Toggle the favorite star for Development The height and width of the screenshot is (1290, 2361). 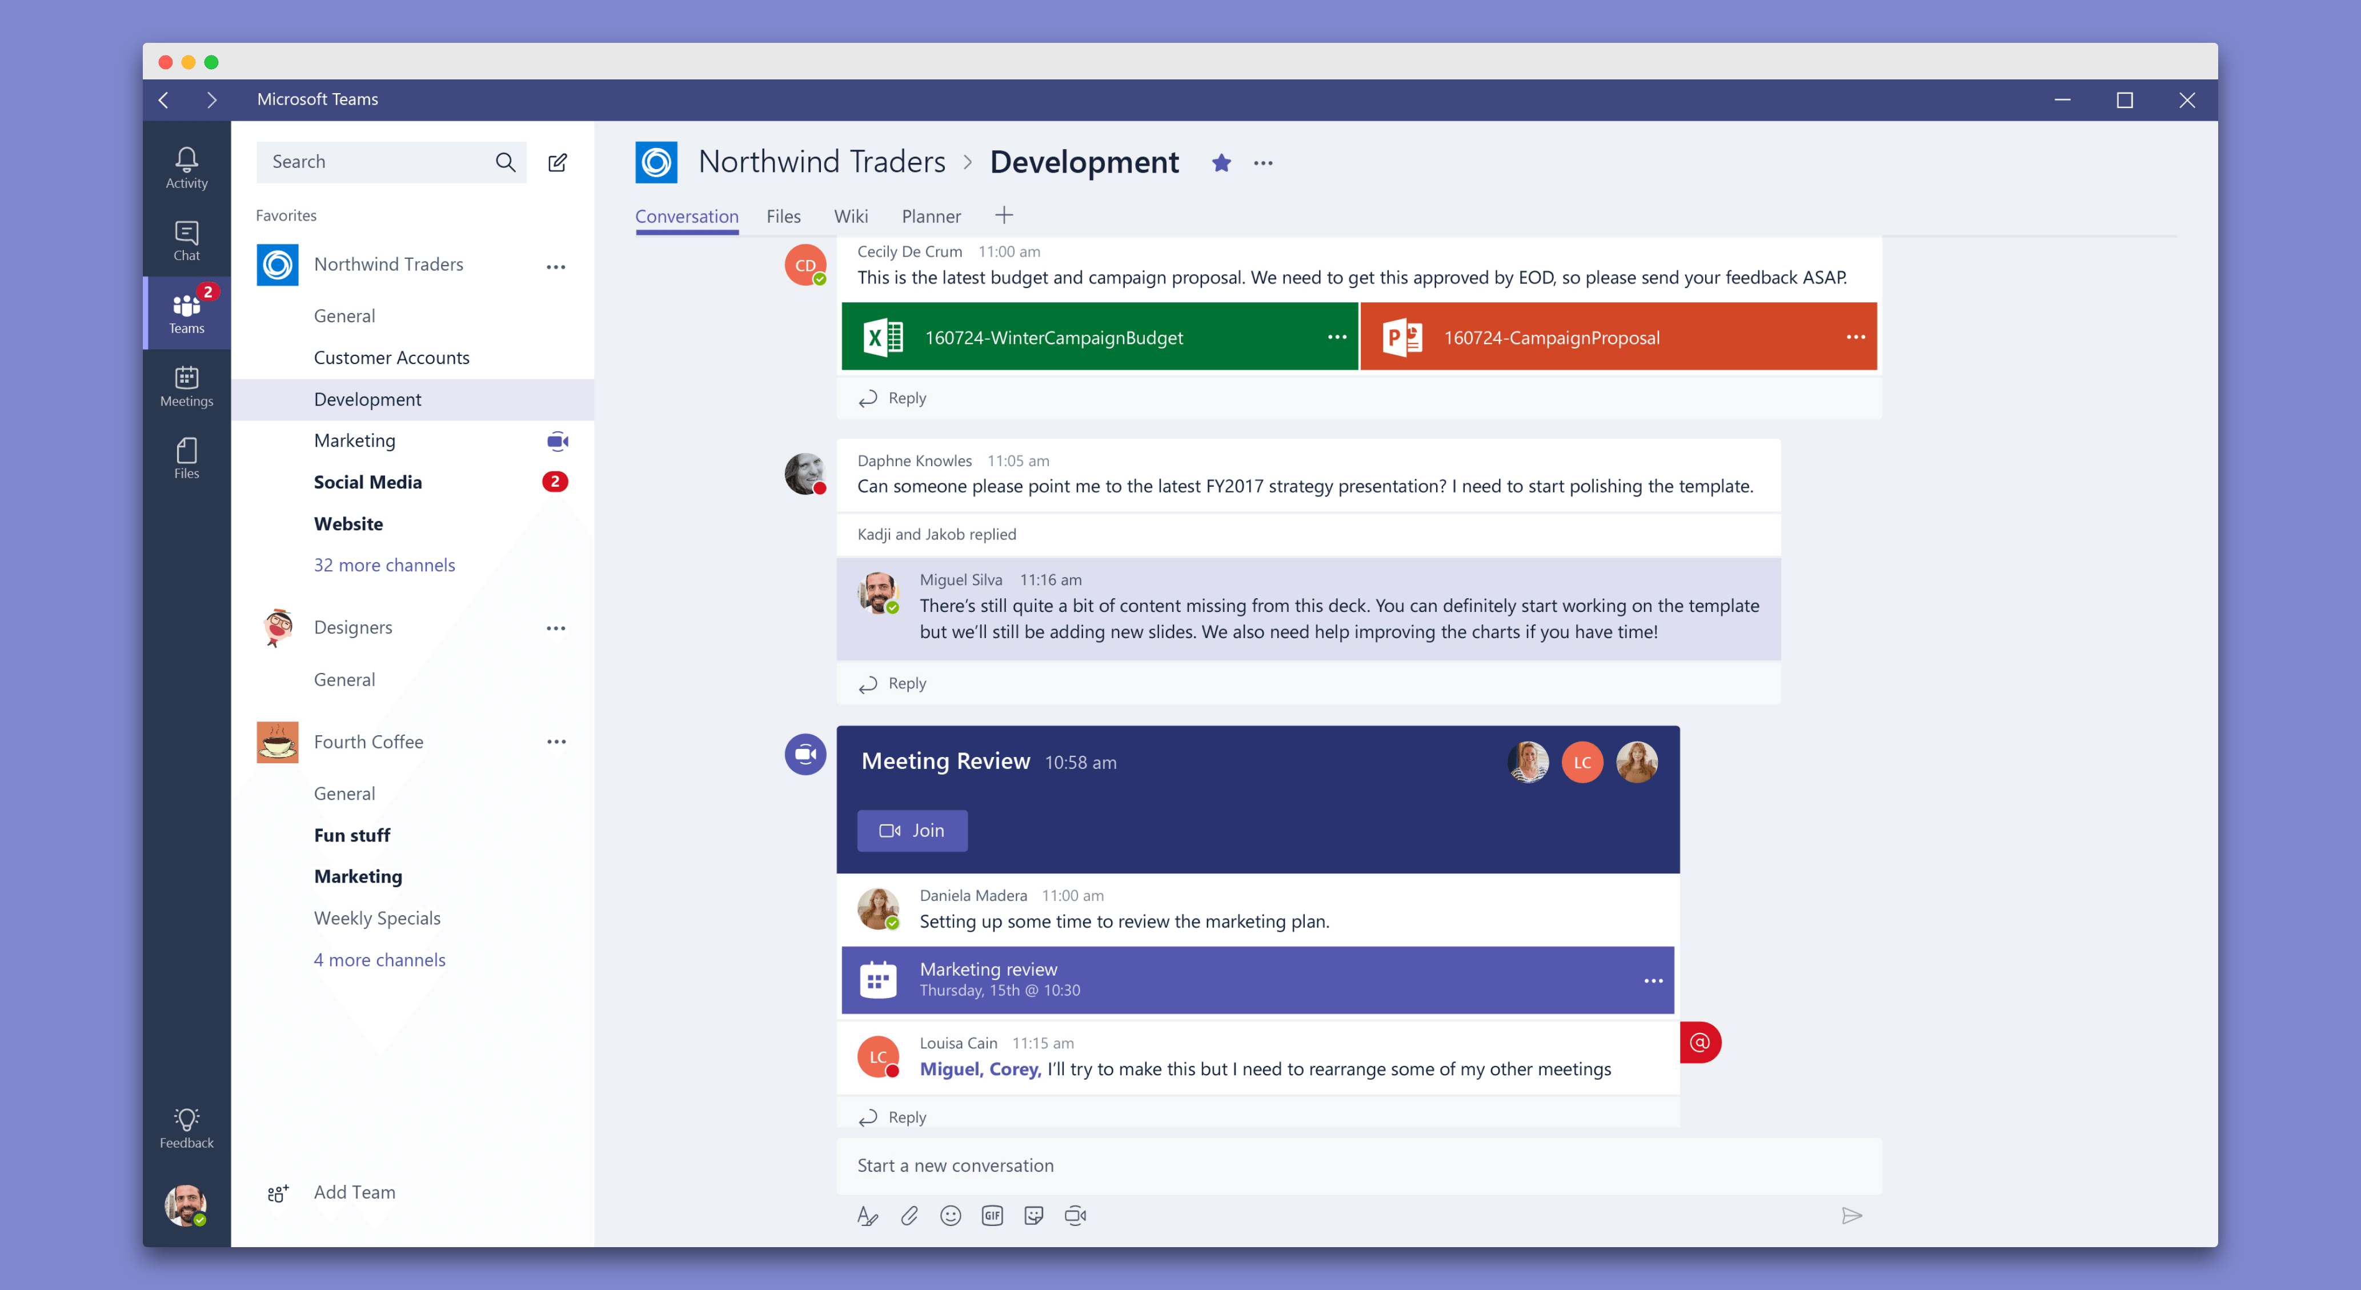(1221, 163)
